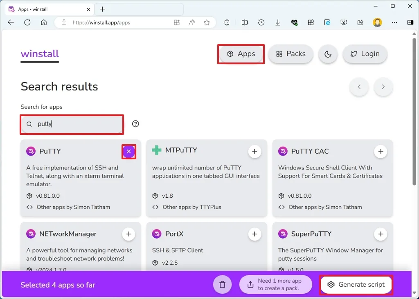Viewport: 419px width, 299px height.
Task: Select the Apps - winstall tab
Action: coord(50,9)
